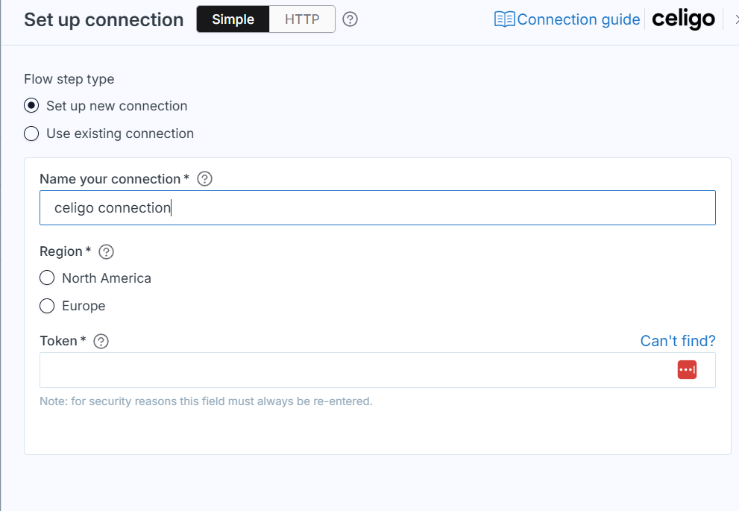Screen dimensions: 739x511
Task: Click the connection name input field
Action: (377, 208)
